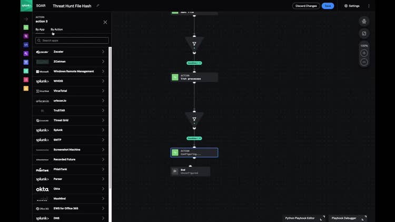Expand the Python Playbook Editor panel
The width and height of the screenshot is (395, 222).
click(x=322, y=218)
